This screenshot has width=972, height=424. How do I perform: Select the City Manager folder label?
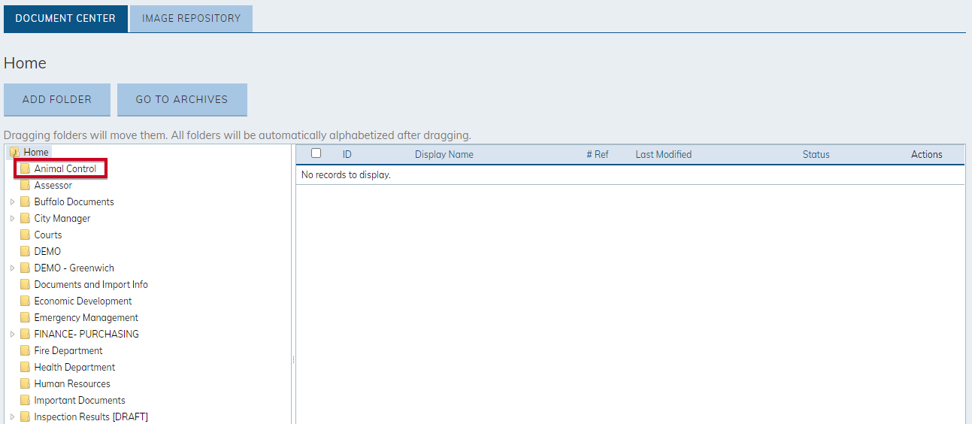point(62,219)
